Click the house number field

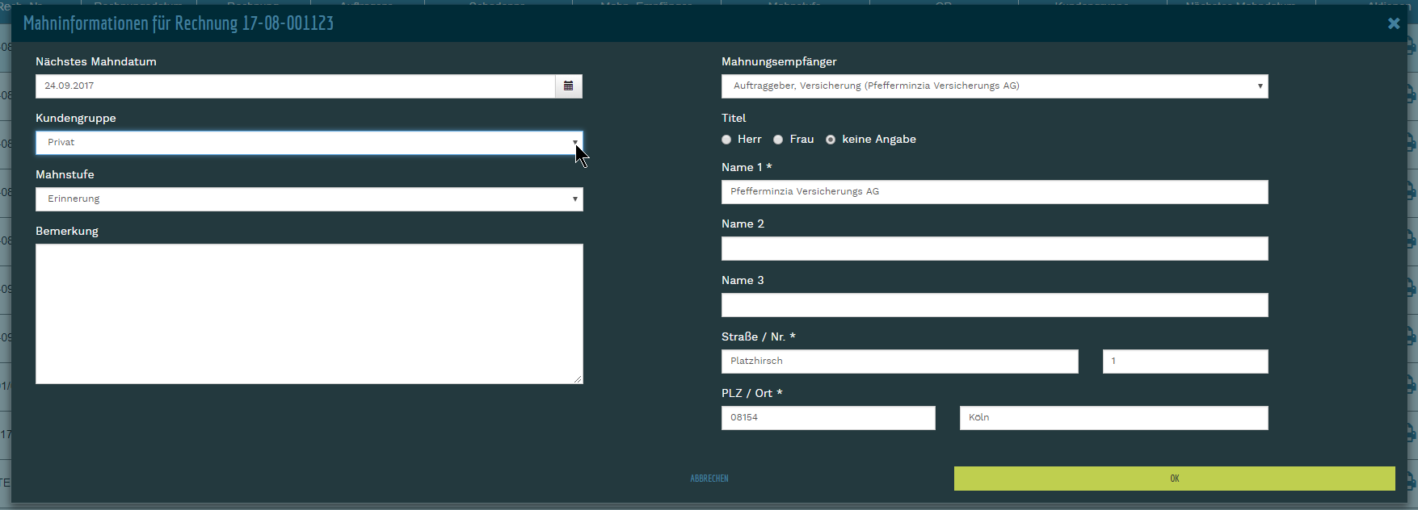point(1184,362)
